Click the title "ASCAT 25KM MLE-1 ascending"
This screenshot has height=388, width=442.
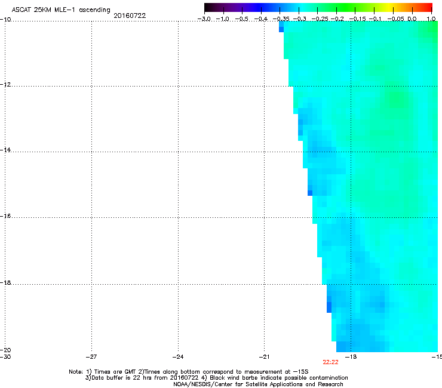click(x=61, y=10)
